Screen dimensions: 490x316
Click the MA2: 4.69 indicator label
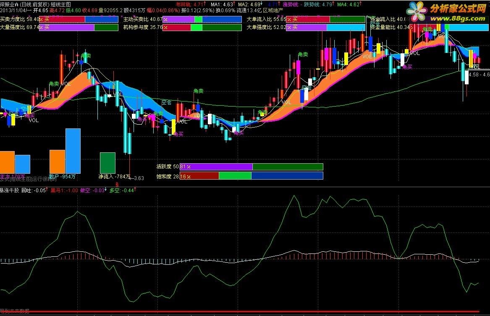point(250,4)
